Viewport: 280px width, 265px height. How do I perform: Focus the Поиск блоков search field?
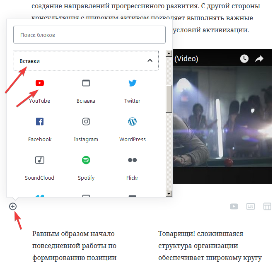tap(89, 35)
